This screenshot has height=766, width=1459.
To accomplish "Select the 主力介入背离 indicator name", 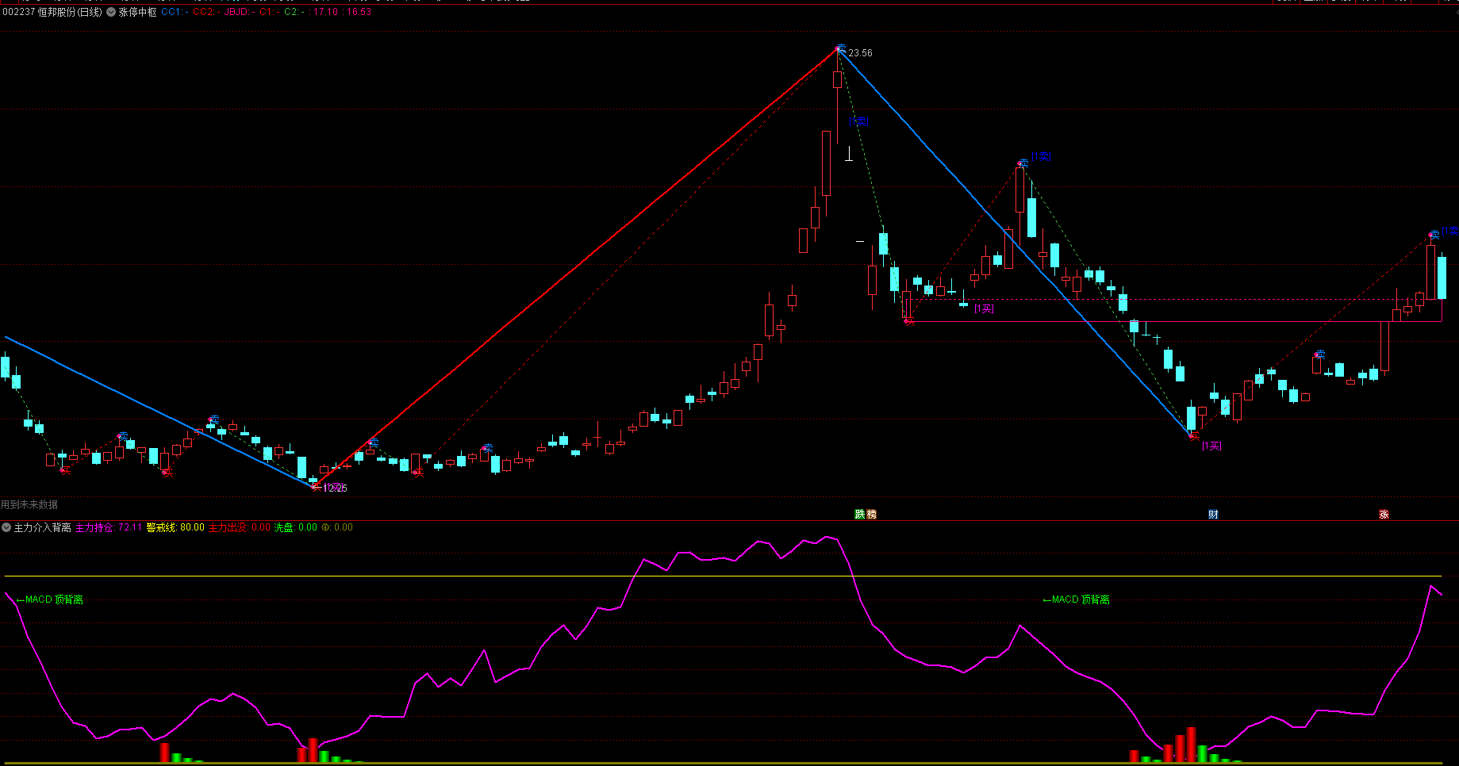I will click(x=43, y=527).
